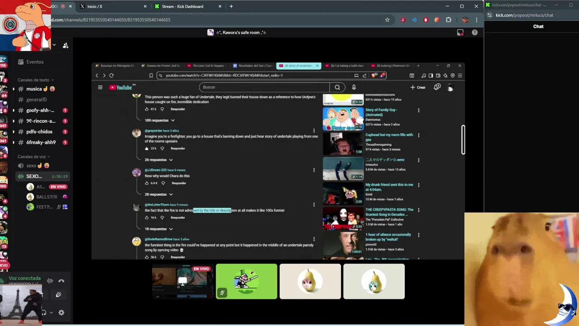Dislike the @DudeNamedDrew comment
579x326 pixels.
[162, 257]
